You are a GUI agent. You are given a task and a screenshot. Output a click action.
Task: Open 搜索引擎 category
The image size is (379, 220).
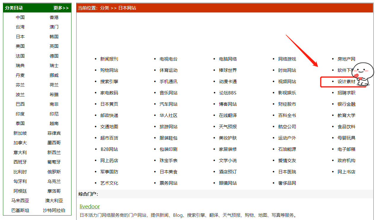pyautogui.click(x=109, y=82)
